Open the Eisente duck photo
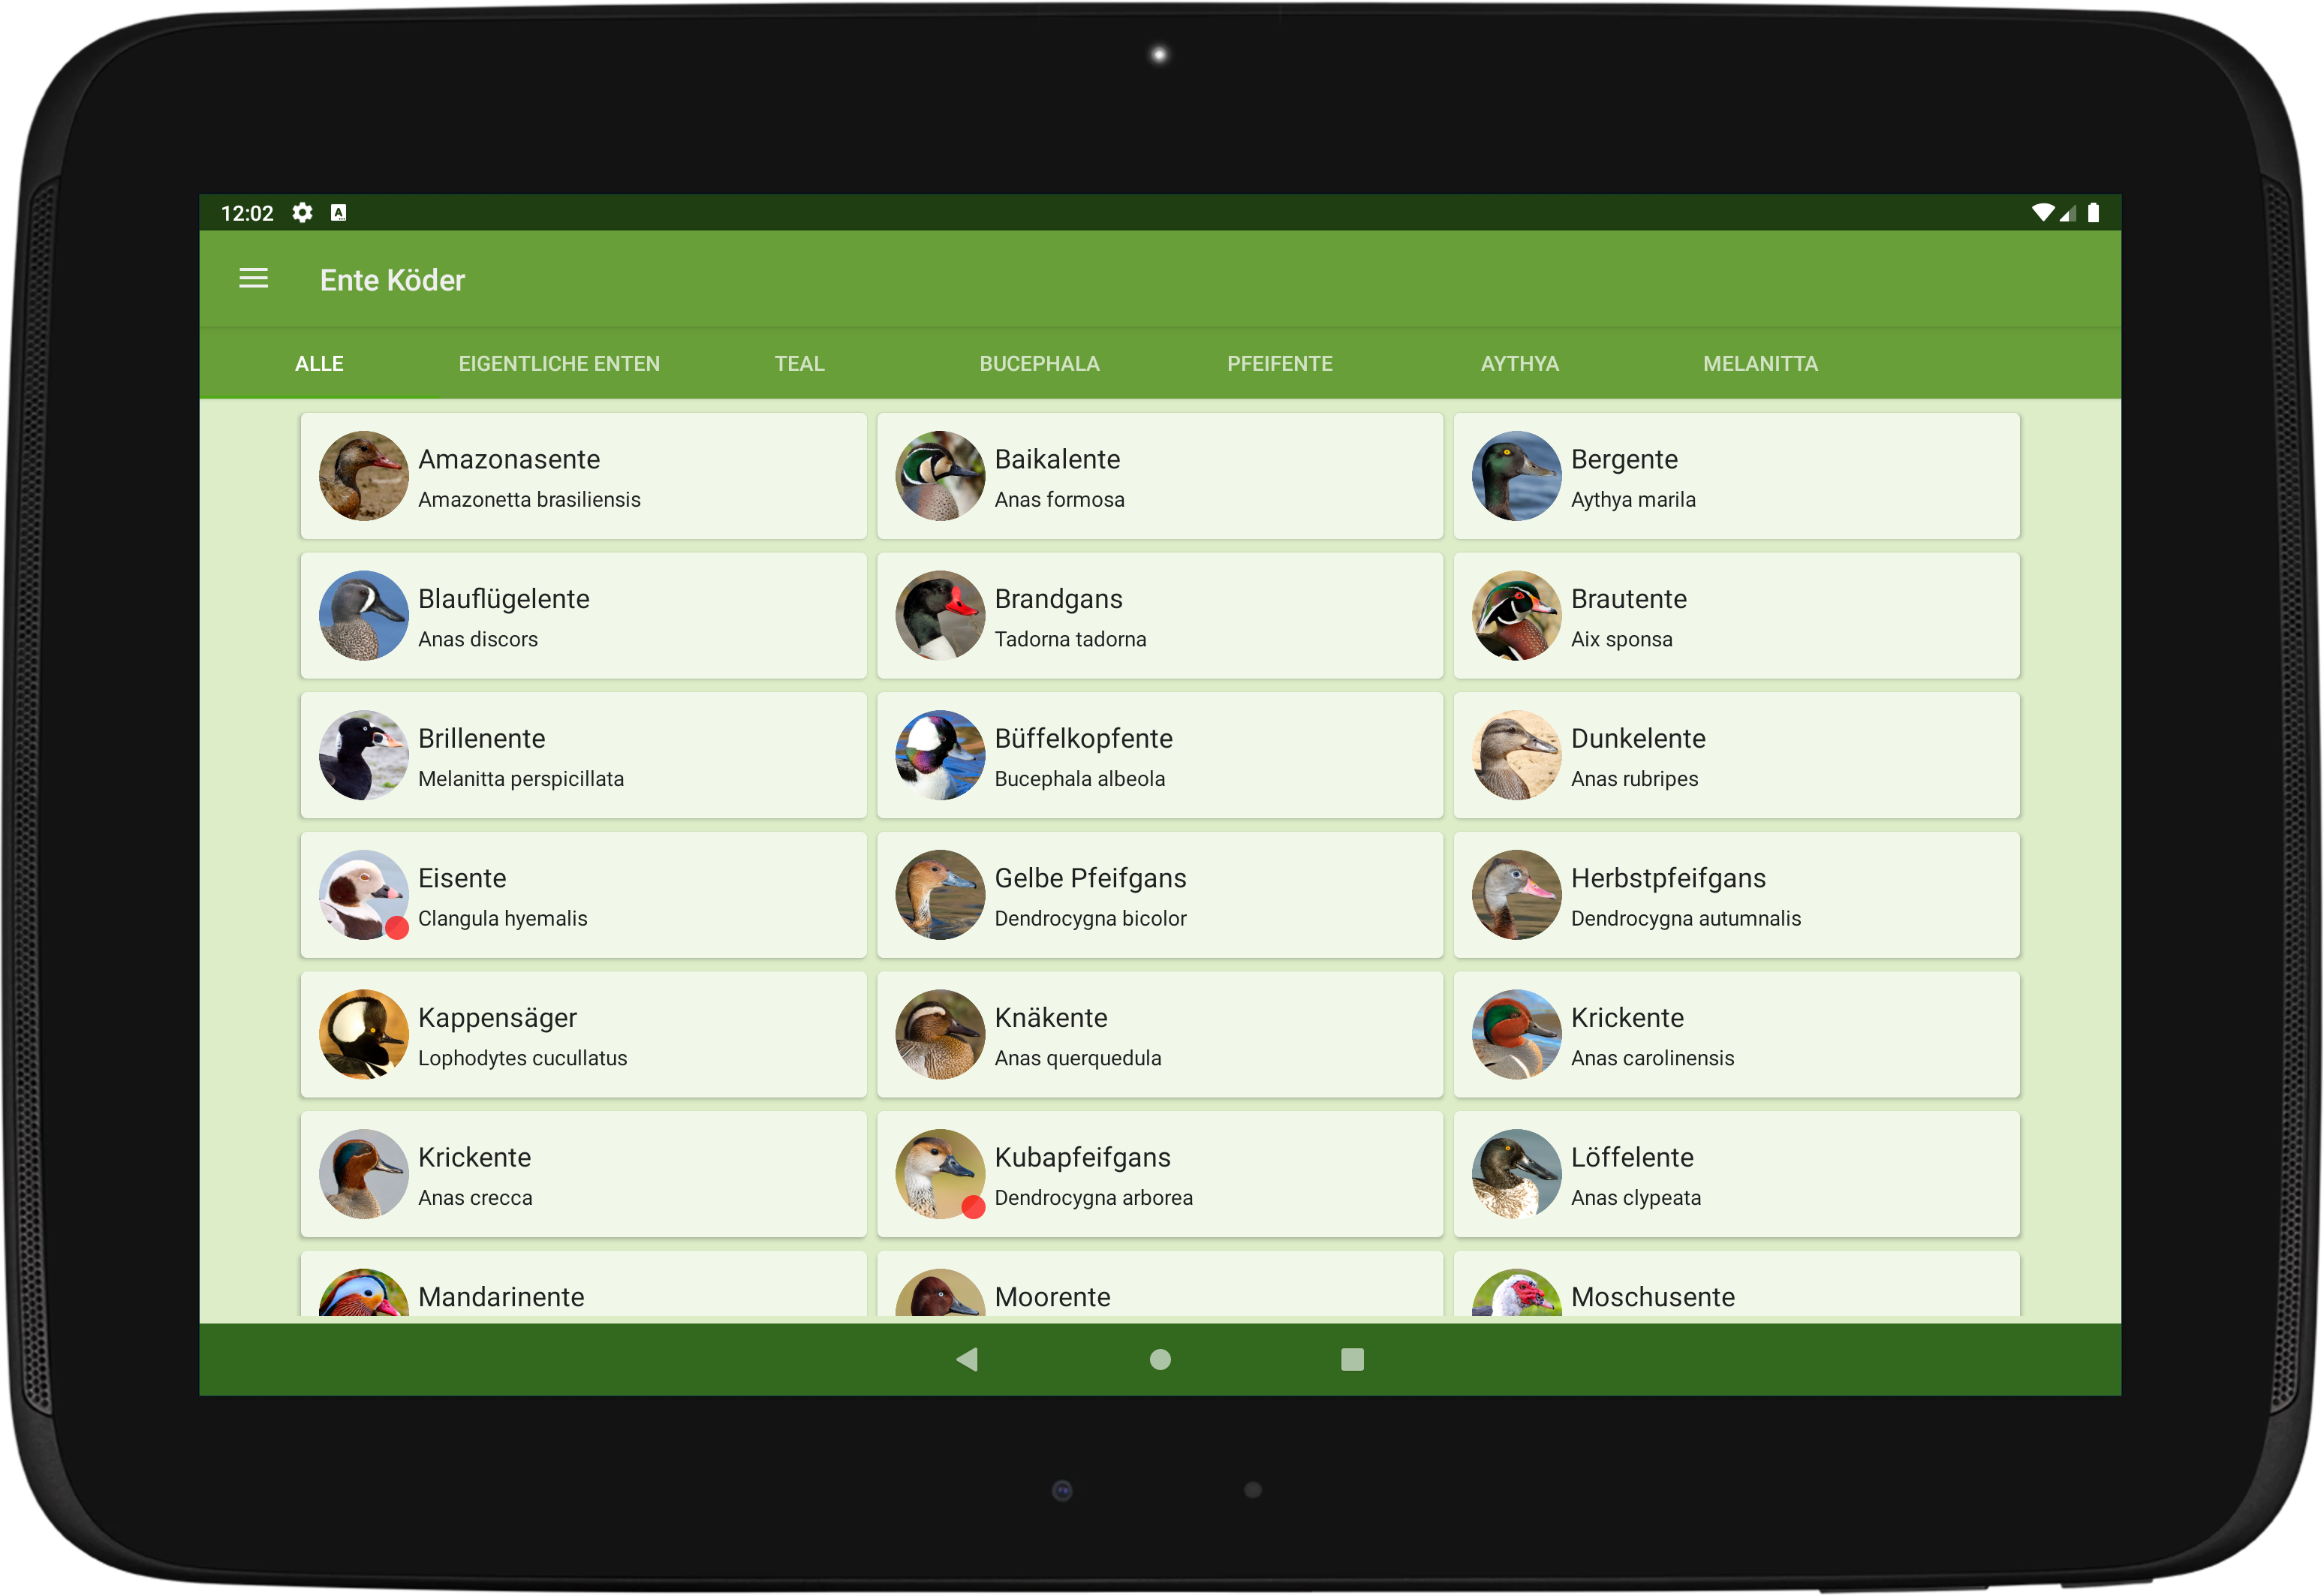 coord(364,895)
